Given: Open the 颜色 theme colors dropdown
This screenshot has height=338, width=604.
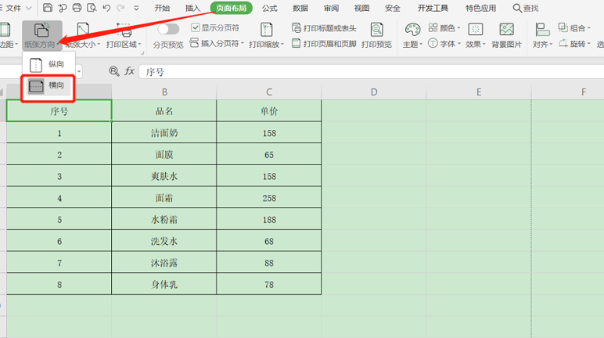Looking at the screenshot, I should tap(444, 27).
